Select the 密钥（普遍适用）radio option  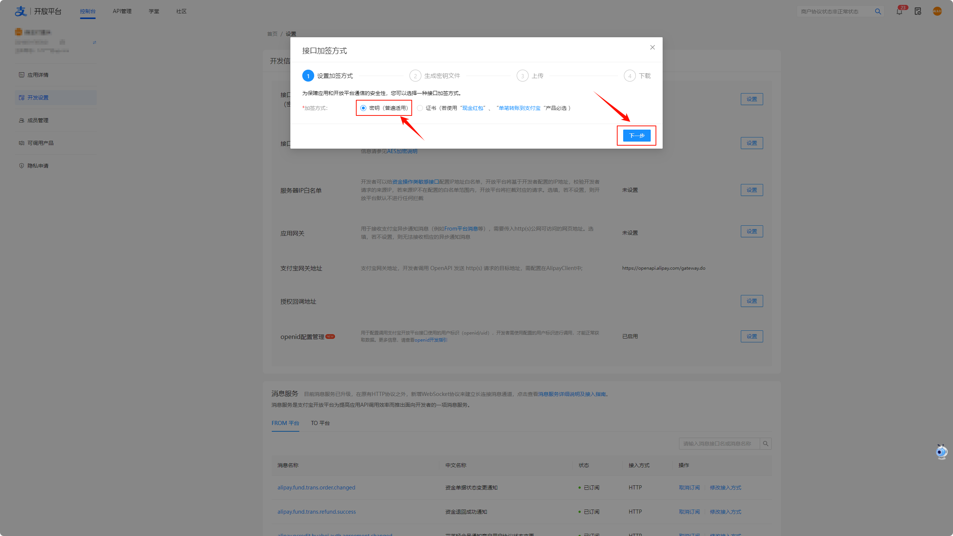click(x=363, y=108)
